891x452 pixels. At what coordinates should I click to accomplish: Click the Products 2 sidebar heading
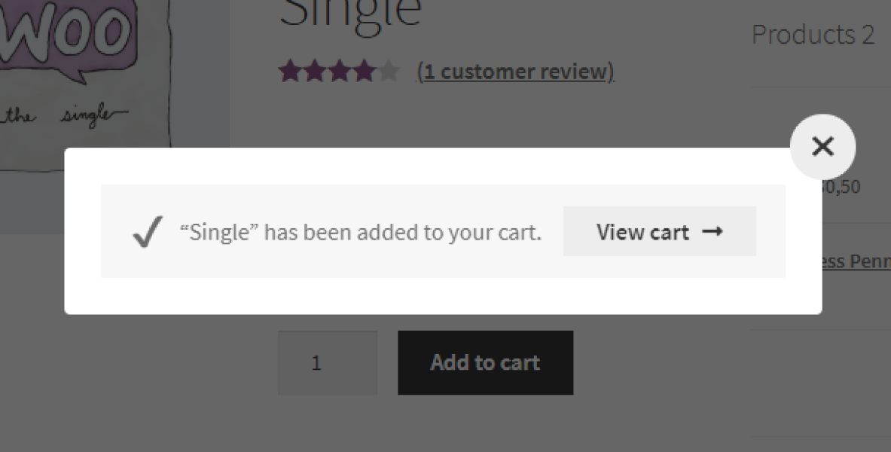click(x=813, y=34)
